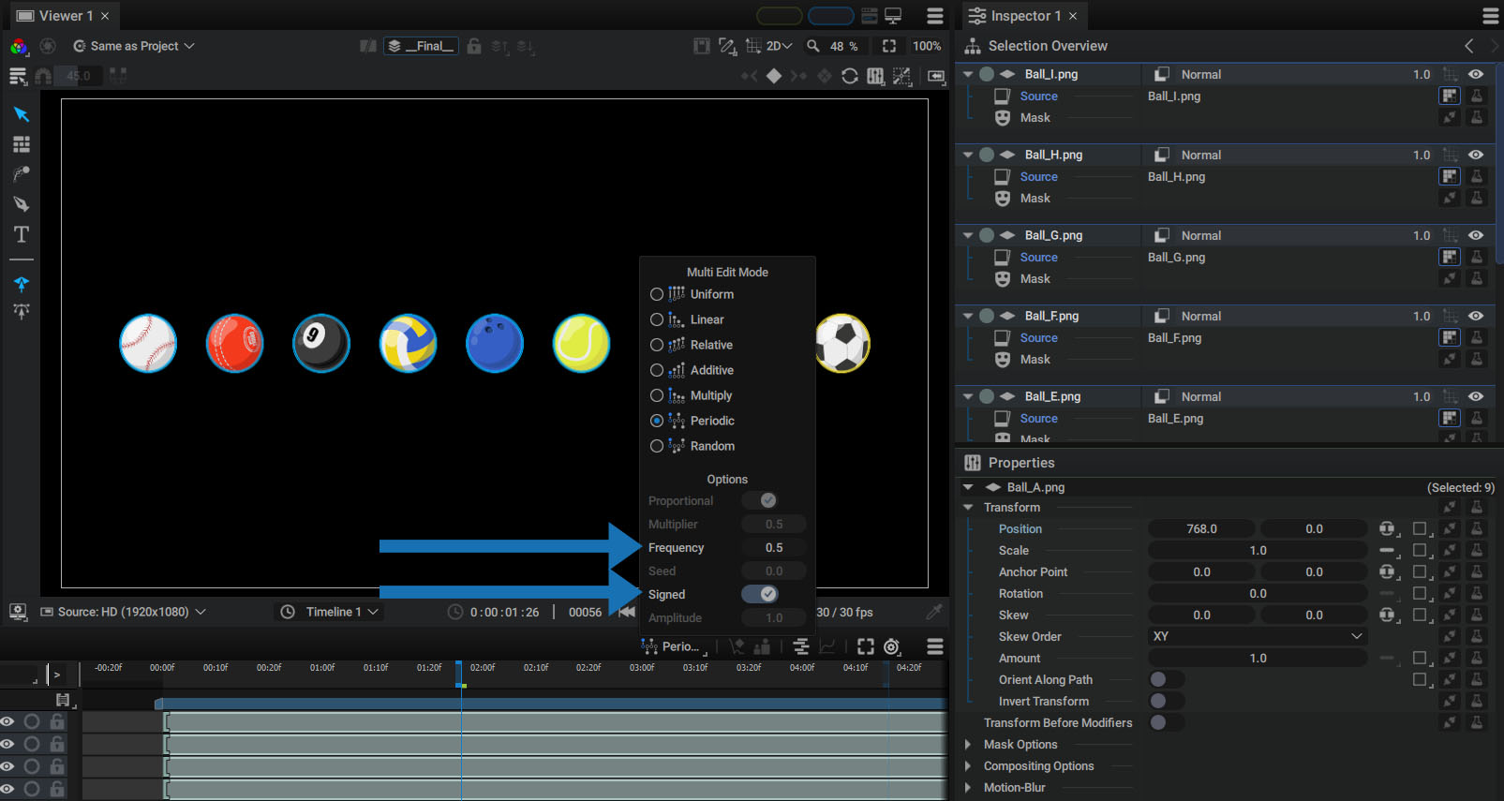The image size is (1504, 801).
Task: Open the Same as Project dropdown
Action: pyautogui.click(x=134, y=46)
